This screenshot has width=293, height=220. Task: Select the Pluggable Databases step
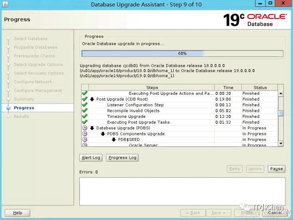click(x=35, y=47)
